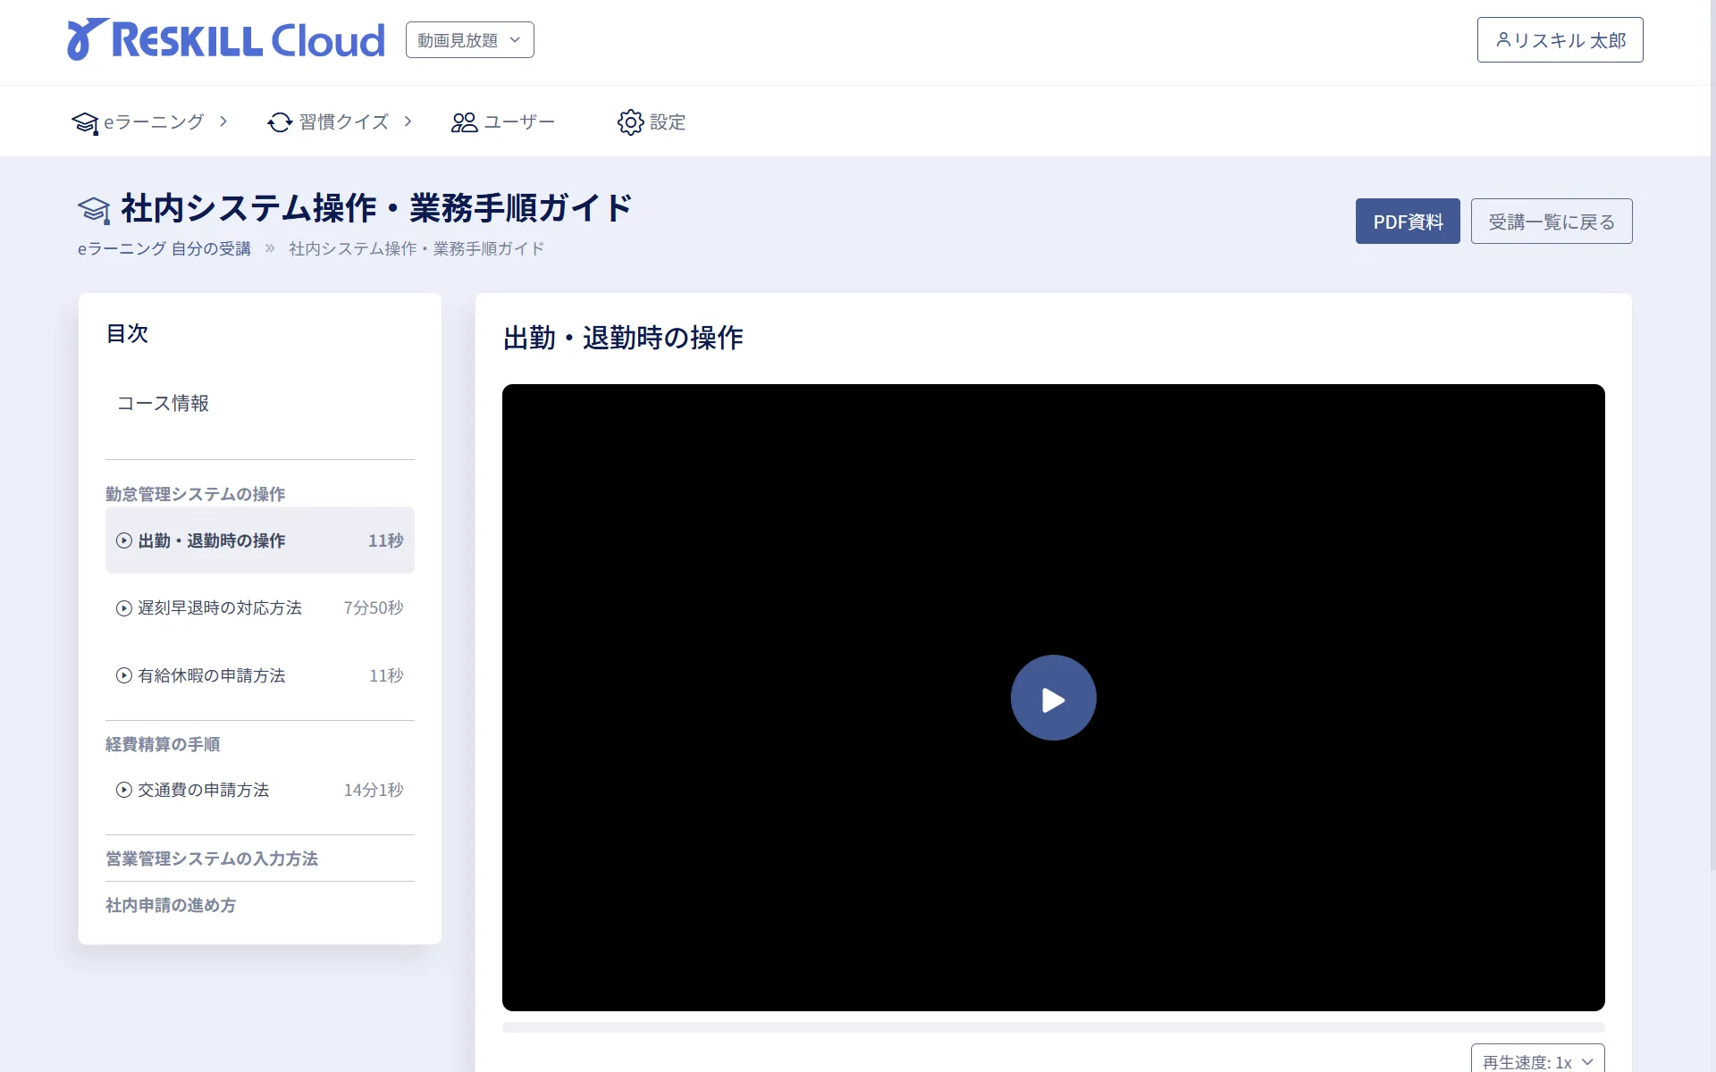This screenshot has height=1072, width=1716.
Task: Click the 出勤・退勤時の操作 video heading
Action: click(x=623, y=339)
